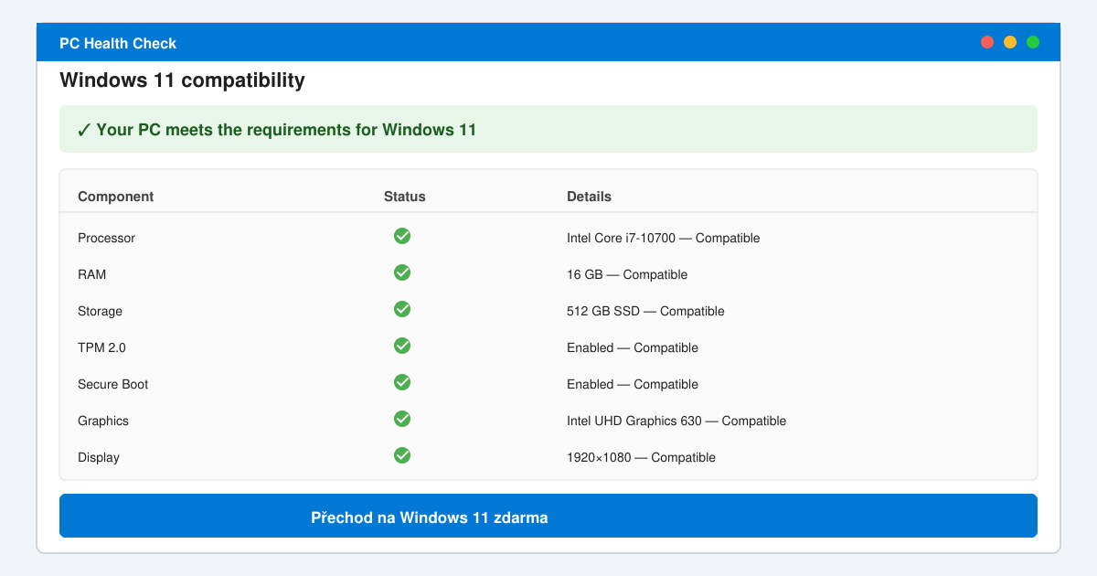Select the TPM 2.0 component label
Image resolution: width=1097 pixels, height=576 pixels.
pos(101,347)
